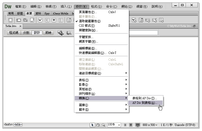
Task: Select the <table> tag in tag selector
Action: tap(18, 125)
